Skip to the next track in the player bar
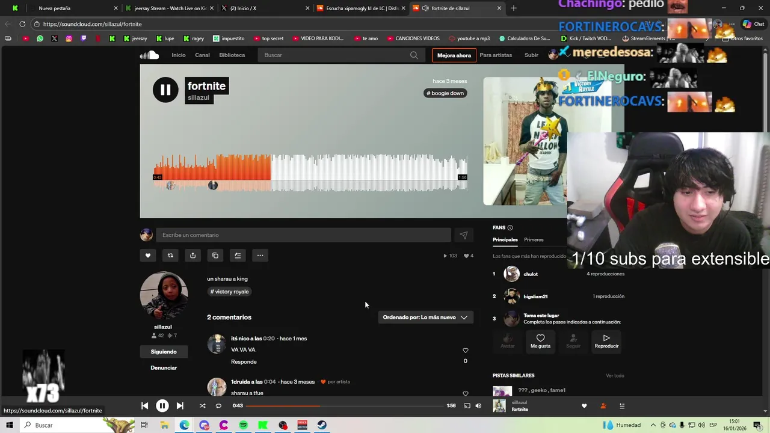This screenshot has height=433, width=770. point(180,406)
